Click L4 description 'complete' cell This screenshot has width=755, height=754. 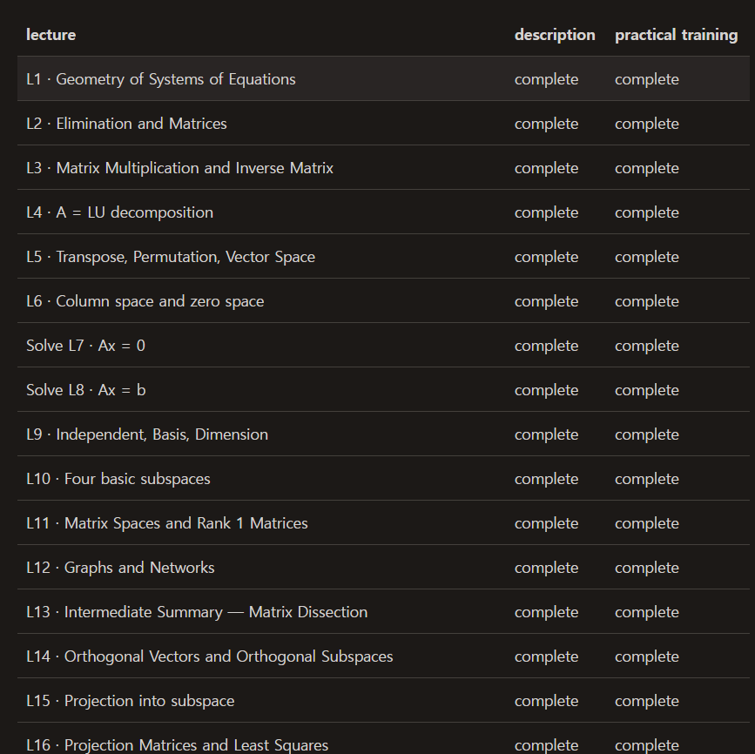pos(546,212)
